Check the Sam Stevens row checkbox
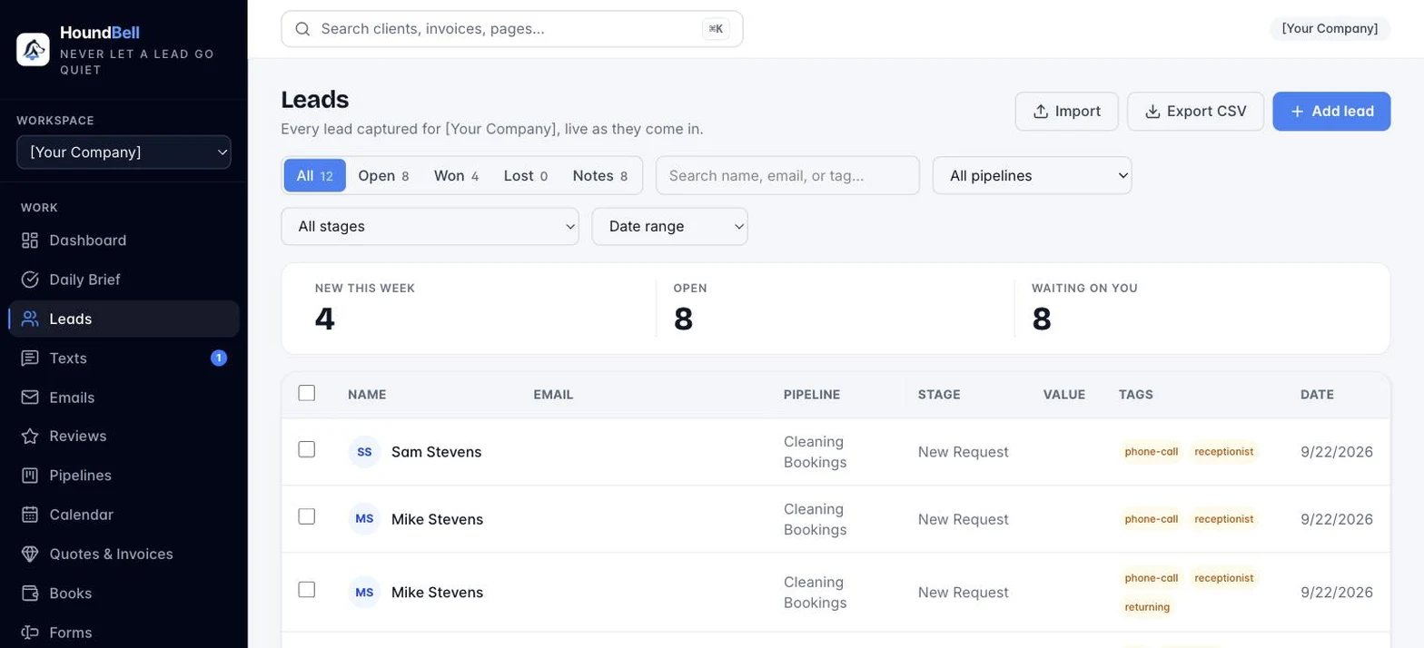The image size is (1424, 648). 307,449
